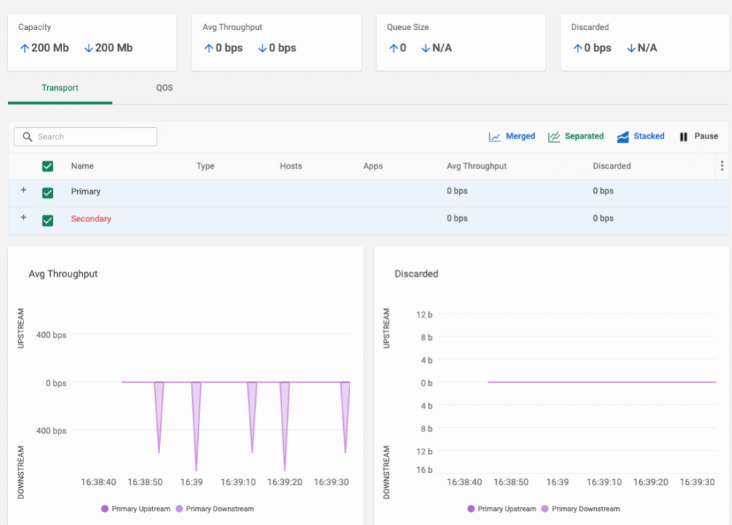The height and width of the screenshot is (525, 732).
Task: Uncheck the Primary row checkbox
Action: 47,191
